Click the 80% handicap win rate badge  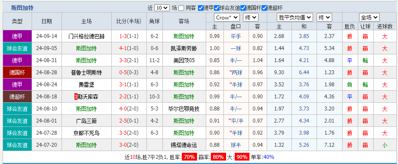pos(218,157)
